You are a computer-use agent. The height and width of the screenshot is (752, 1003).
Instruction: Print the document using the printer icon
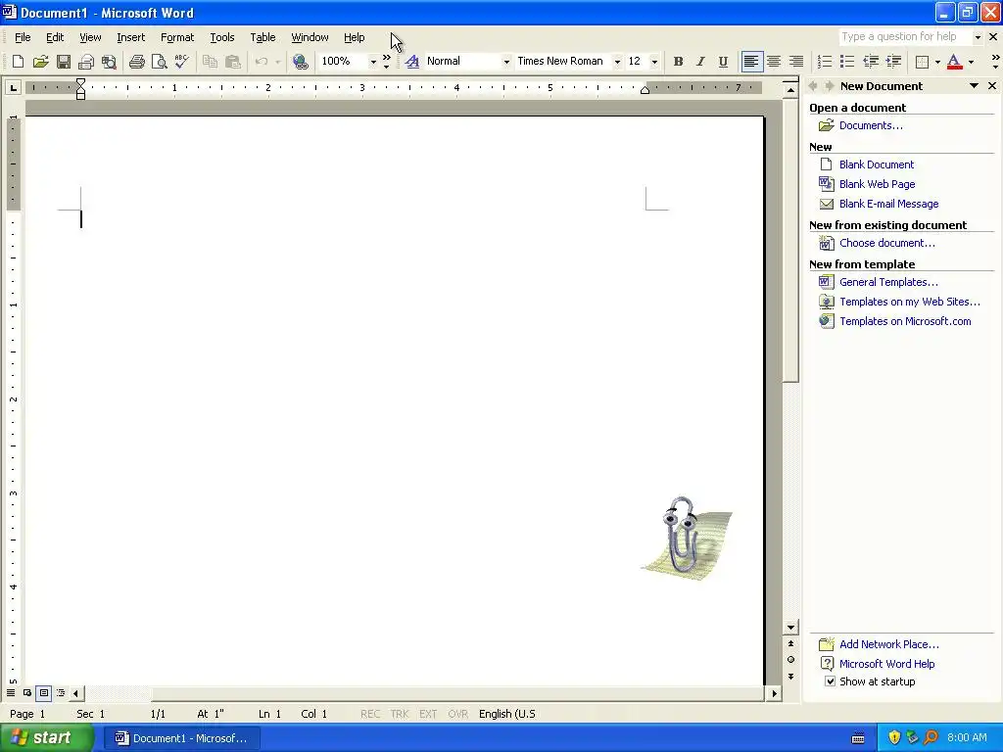137,62
